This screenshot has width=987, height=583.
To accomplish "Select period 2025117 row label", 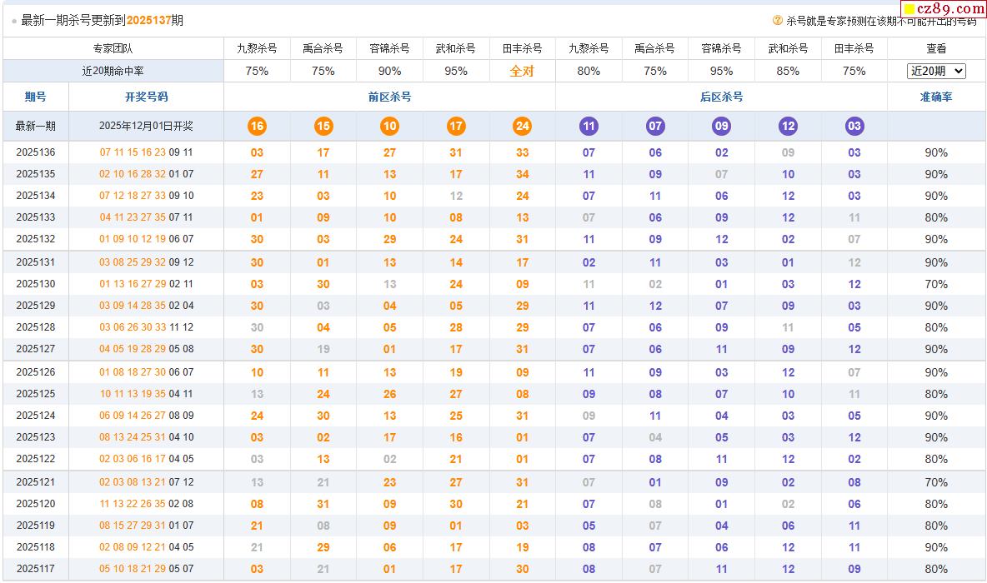I will click(36, 570).
